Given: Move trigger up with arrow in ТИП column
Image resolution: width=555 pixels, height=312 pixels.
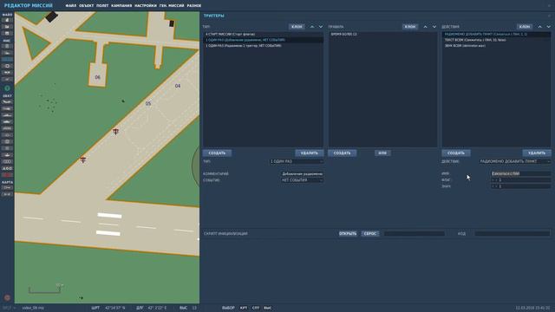Looking at the screenshot, I should click(x=312, y=27).
